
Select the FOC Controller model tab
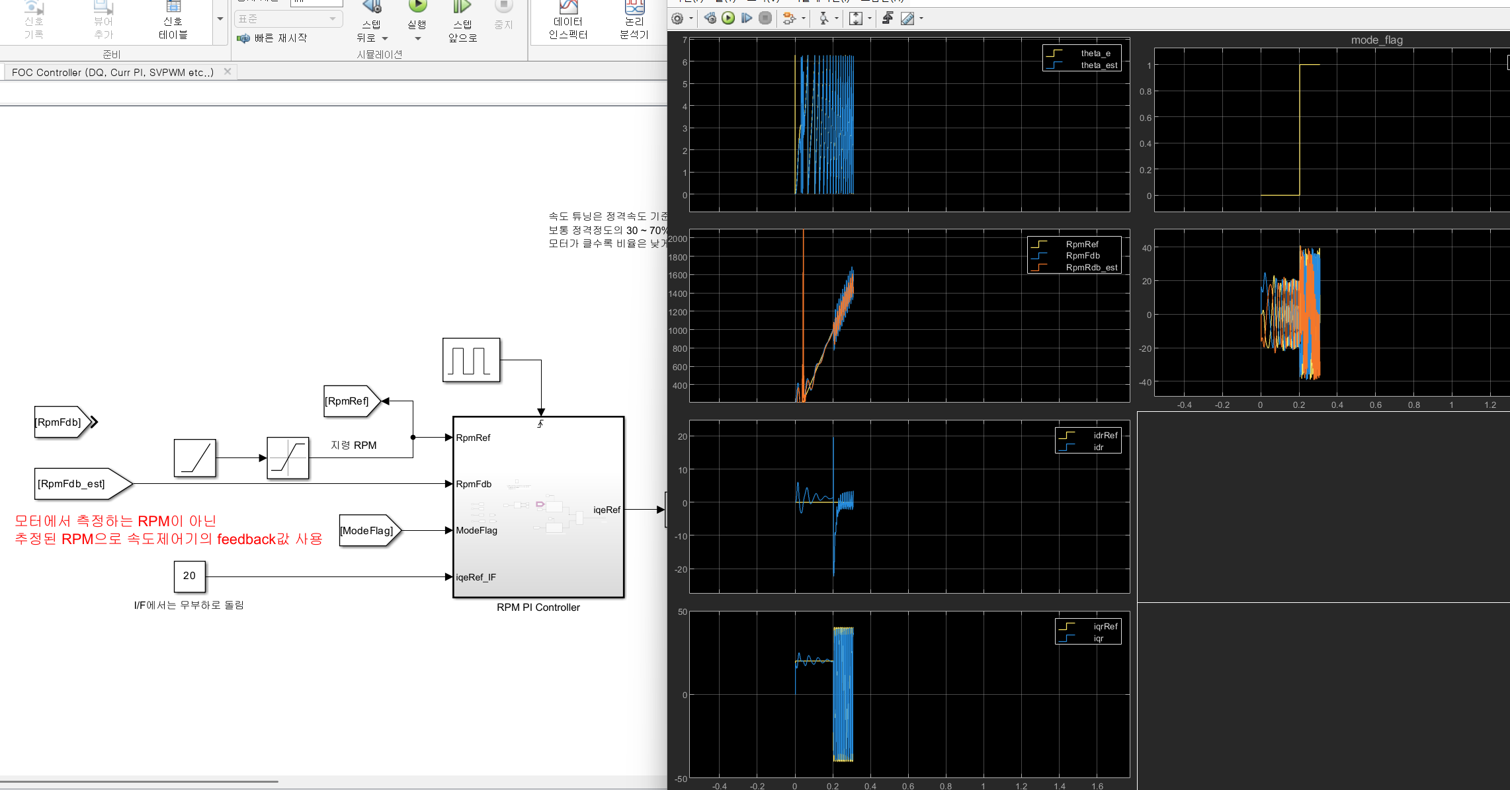coord(112,72)
